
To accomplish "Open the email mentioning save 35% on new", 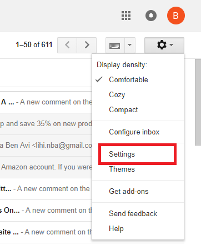I will (x=46, y=124).
